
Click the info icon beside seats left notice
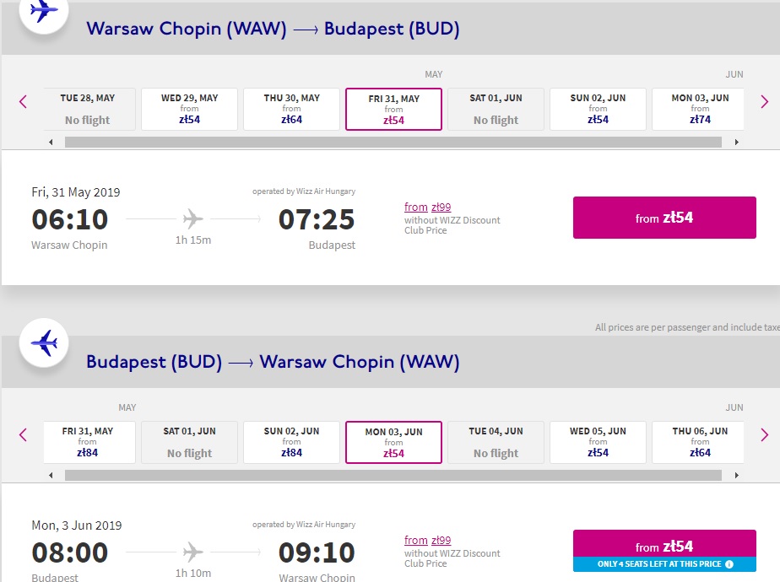pyautogui.click(x=729, y=564)
